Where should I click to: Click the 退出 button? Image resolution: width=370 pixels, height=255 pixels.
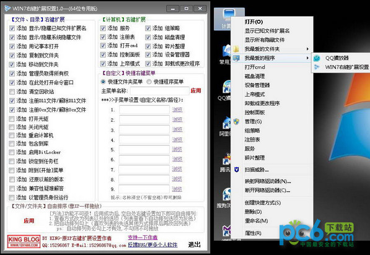[194, 244]
